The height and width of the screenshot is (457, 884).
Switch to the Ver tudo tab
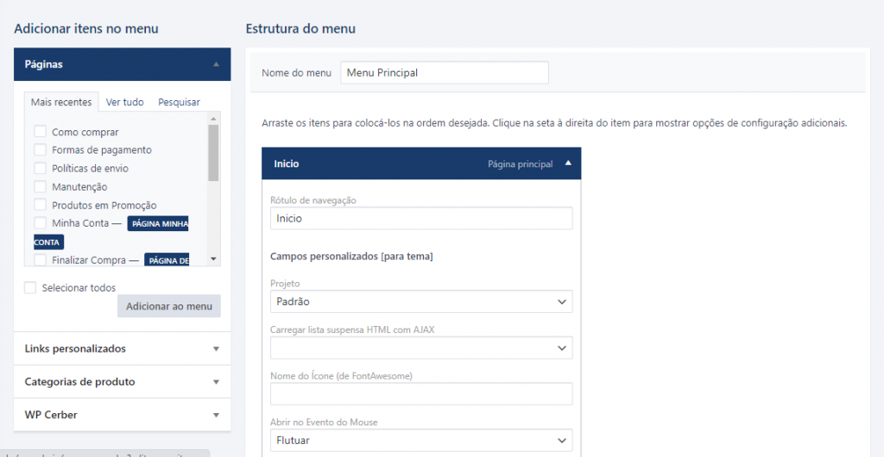124,103
